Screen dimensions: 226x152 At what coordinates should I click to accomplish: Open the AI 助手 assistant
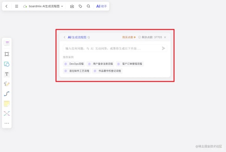point(101,6)
